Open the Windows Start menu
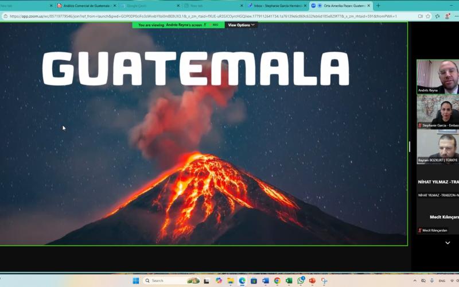The image size is (459, 287). pyautogui.click(x=136, y=281)
